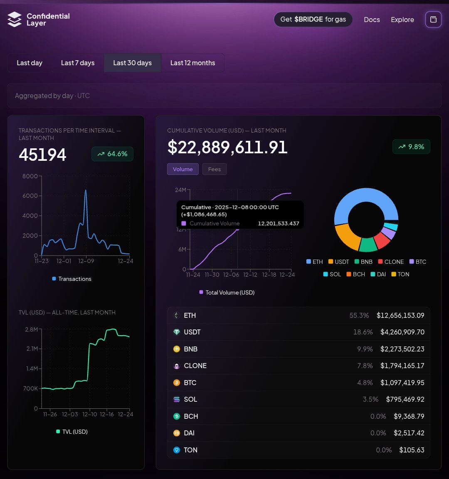Click the USDT coin icon in table
Image resolution: width=449 pixels, height=479 pixels.
(x=177, y=332)
